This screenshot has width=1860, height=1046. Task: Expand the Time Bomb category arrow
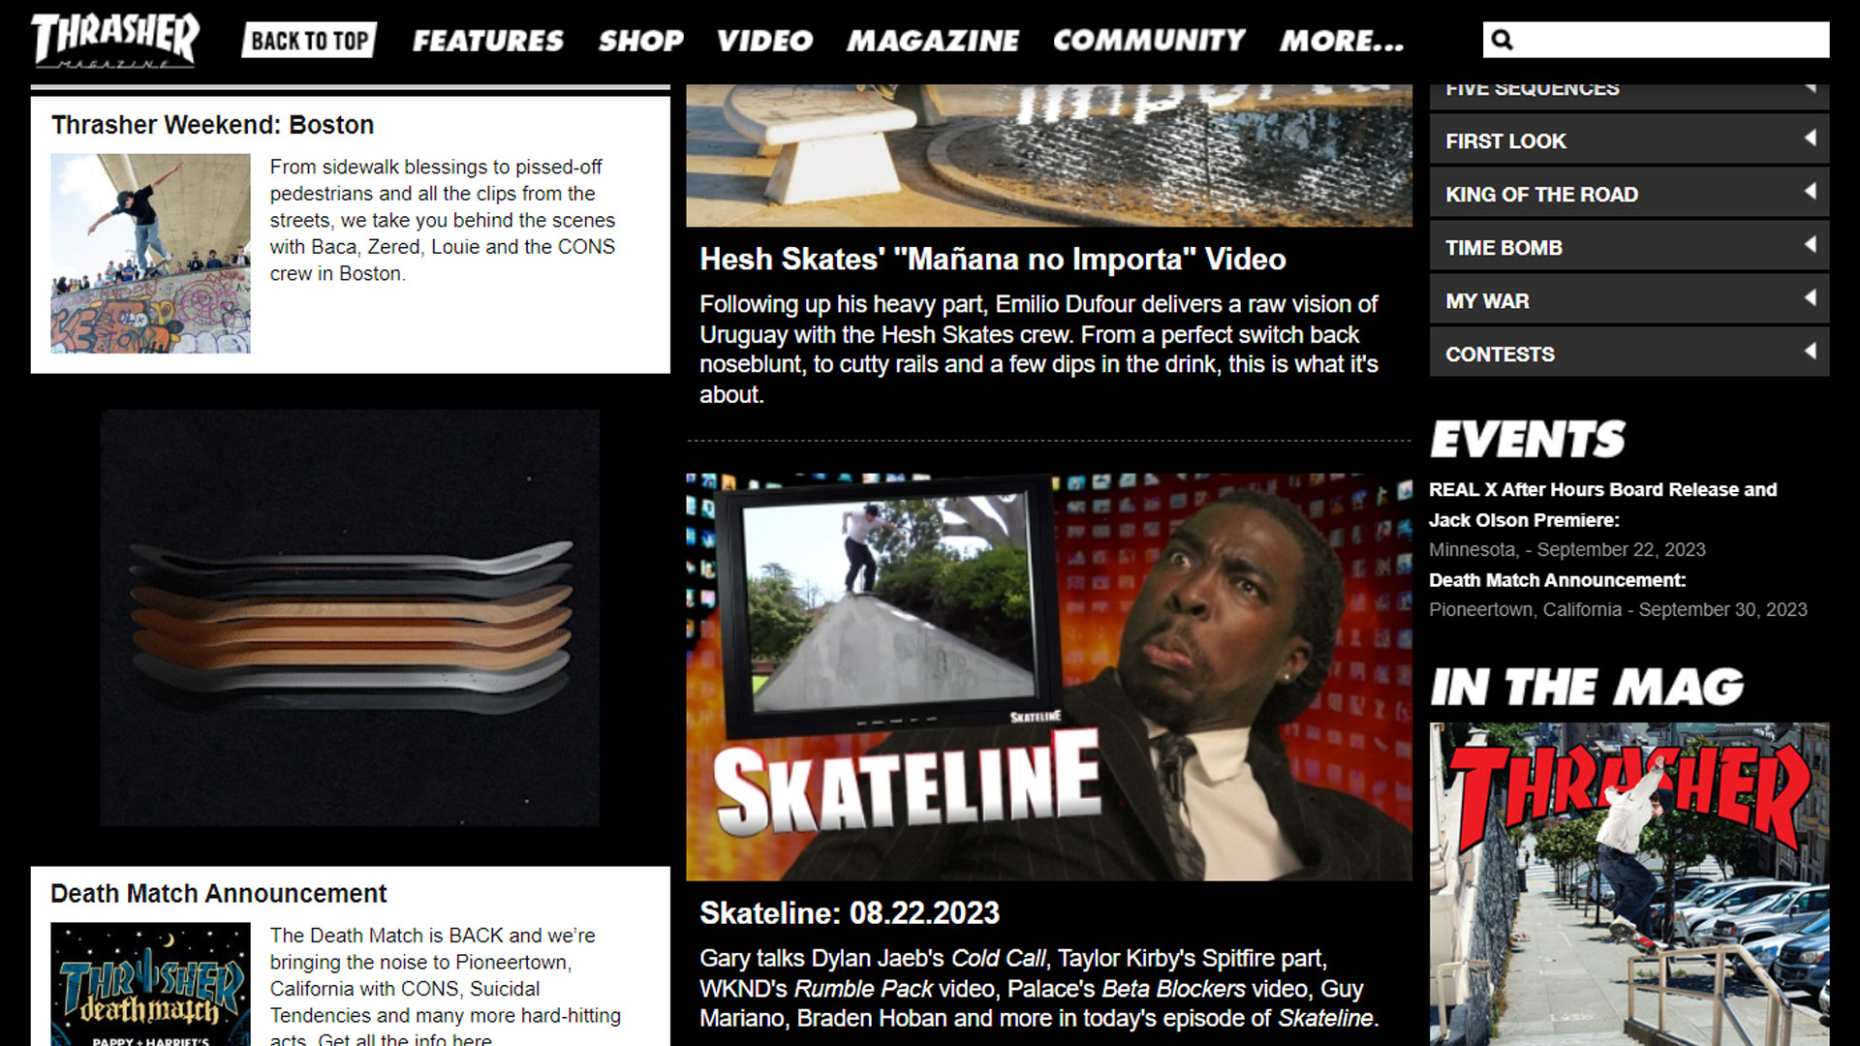coord(1810,245)
